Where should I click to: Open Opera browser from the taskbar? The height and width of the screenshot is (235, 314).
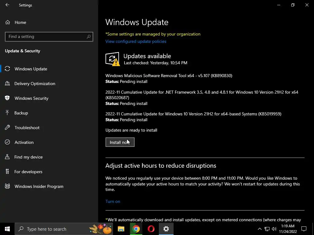(x=151, y=229)
